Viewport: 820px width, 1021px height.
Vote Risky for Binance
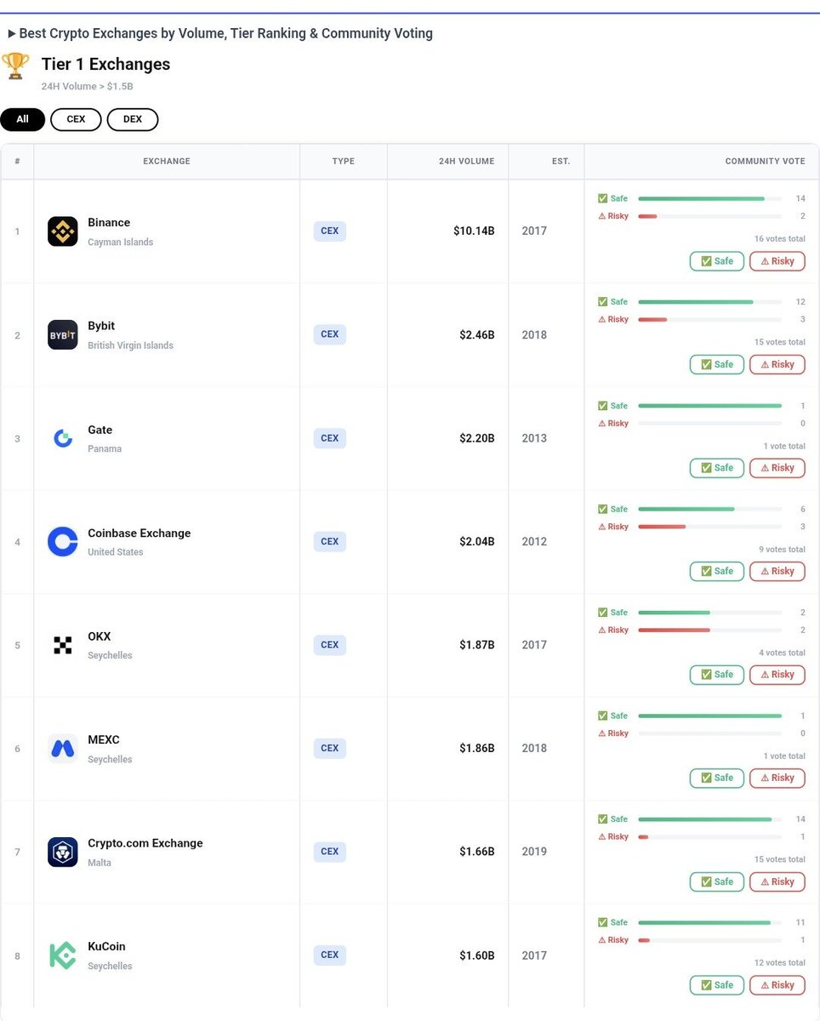click(777, 261)
